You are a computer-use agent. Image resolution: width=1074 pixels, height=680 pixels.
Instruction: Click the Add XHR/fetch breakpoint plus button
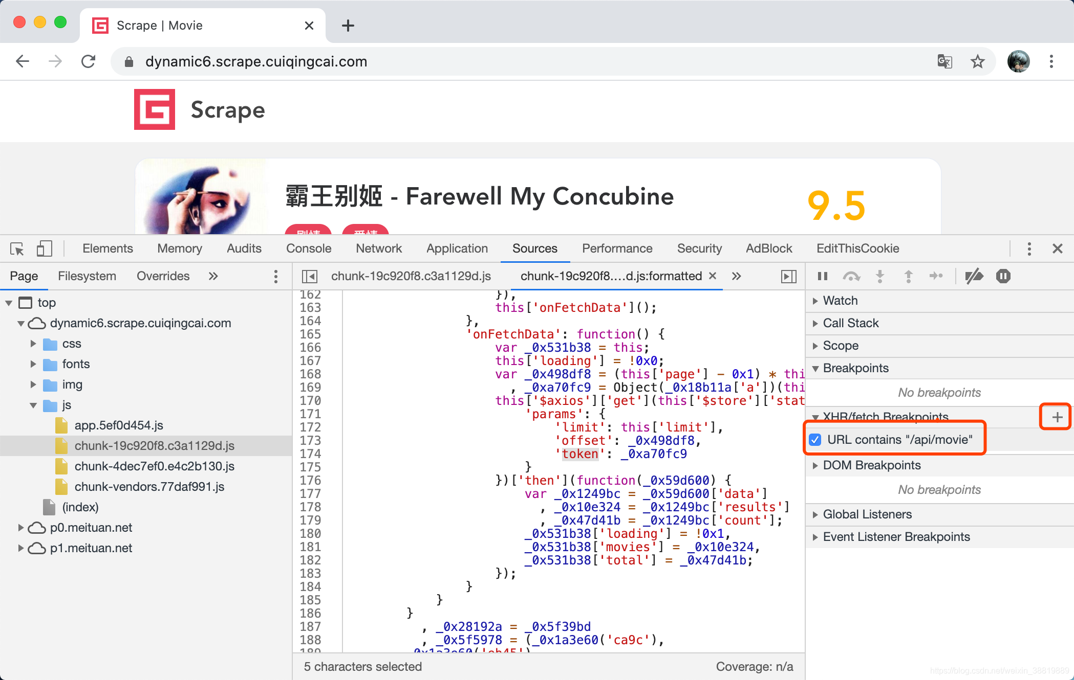click(x=1056, y=417)
